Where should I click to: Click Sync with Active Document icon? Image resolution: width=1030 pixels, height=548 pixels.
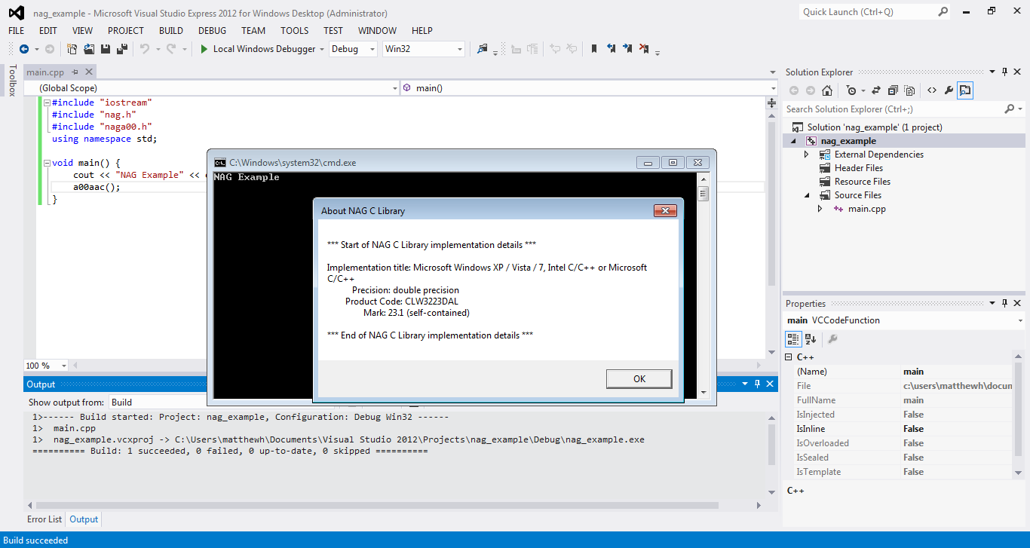point(876,90)
